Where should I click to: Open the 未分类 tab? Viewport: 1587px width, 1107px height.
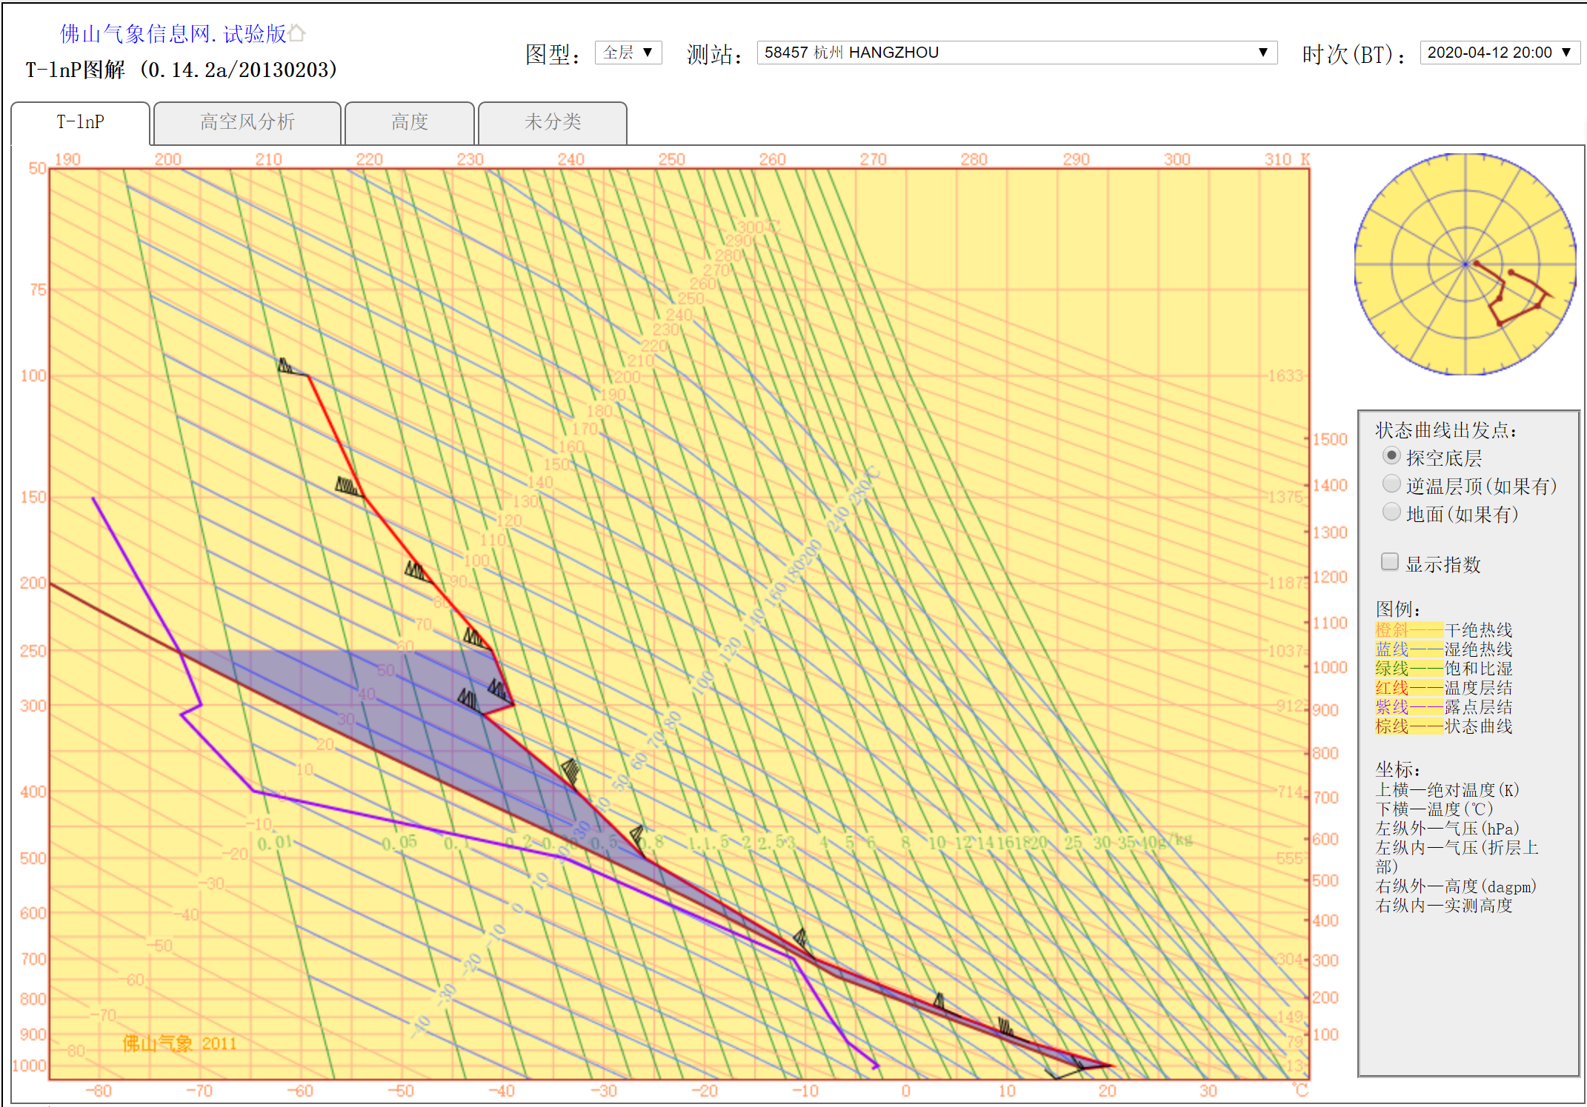[x=553, y=122]
